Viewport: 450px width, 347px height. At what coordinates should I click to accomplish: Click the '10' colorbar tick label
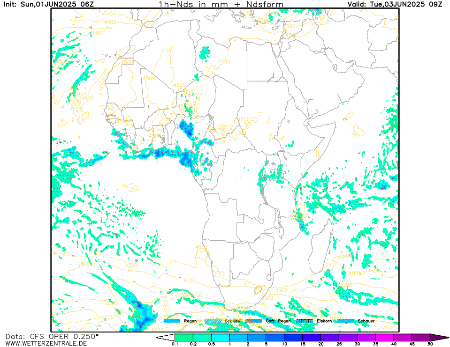click(284, 344)
